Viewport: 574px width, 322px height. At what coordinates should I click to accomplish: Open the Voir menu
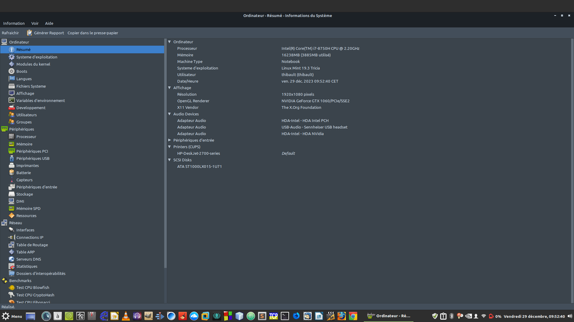pos(35,23)
